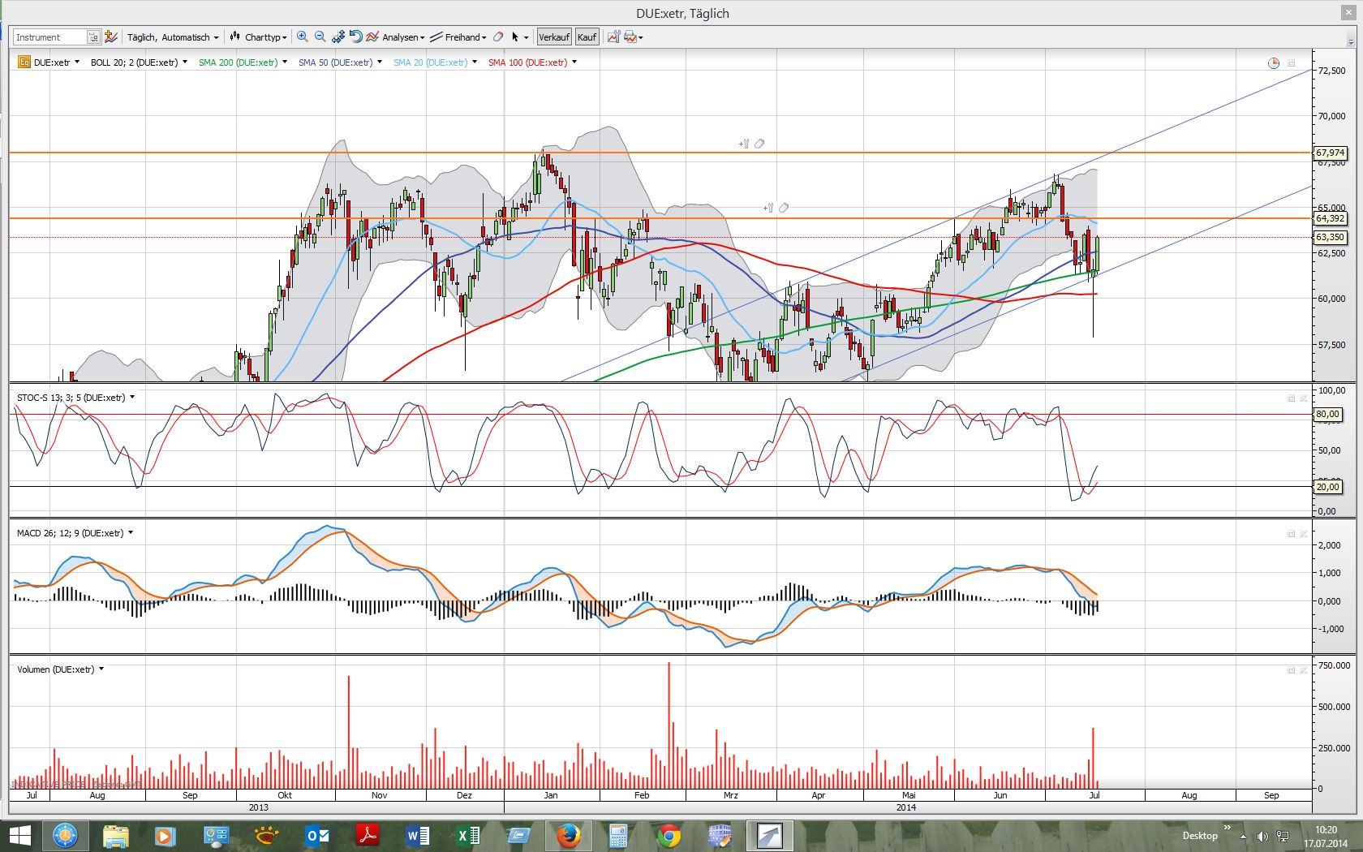1363x852 pixels.
Task: Close the STOC-S indicator pane
Action: (1304, 398)
